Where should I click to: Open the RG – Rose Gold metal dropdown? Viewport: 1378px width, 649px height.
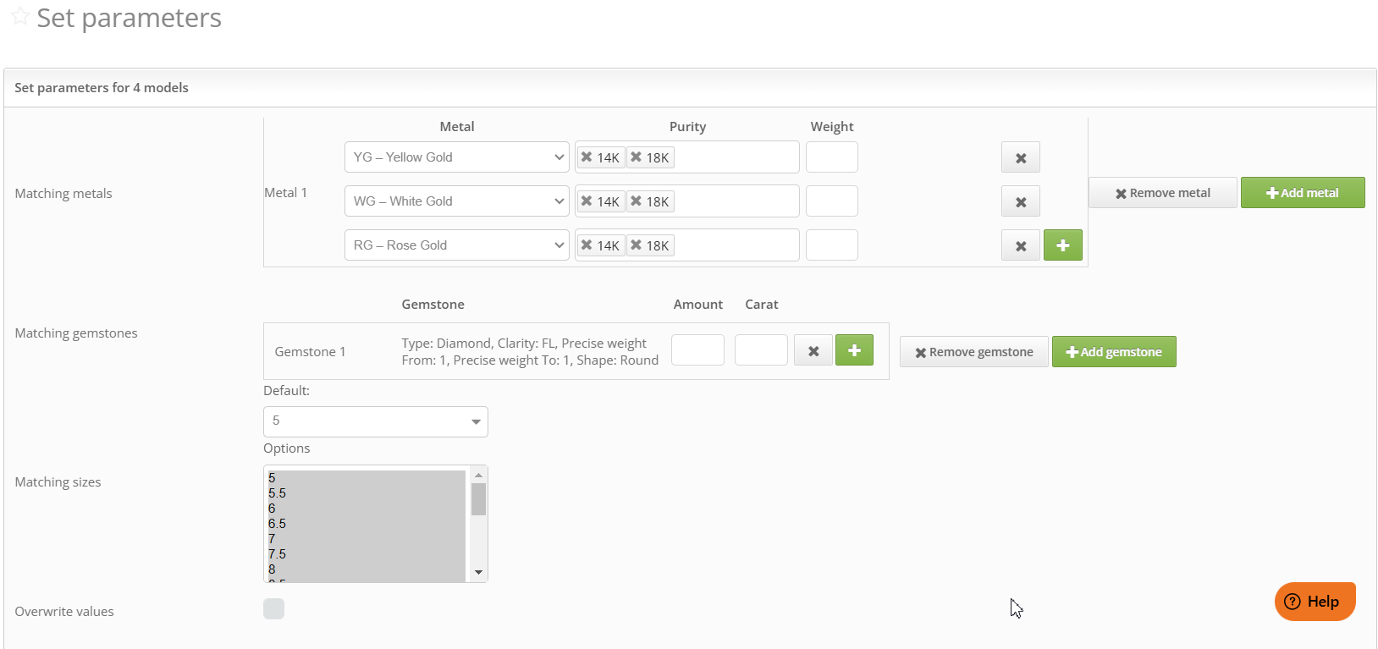coord(457,245)
